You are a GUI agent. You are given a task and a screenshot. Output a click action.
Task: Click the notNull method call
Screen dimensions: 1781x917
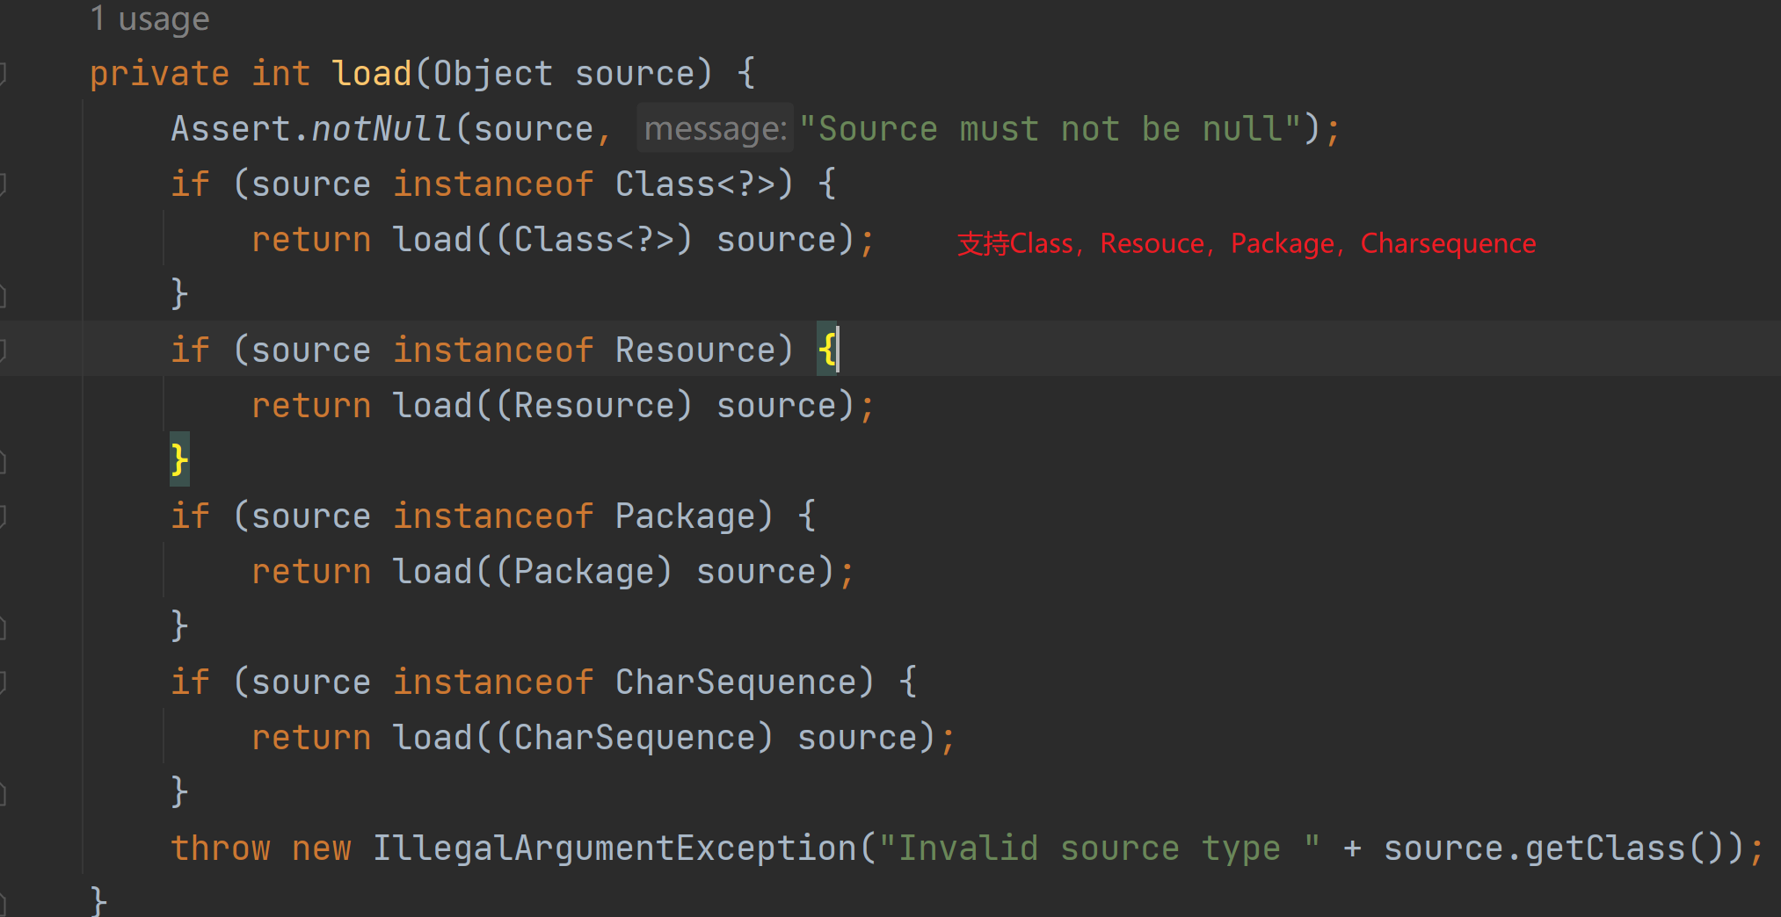(382, 129)
